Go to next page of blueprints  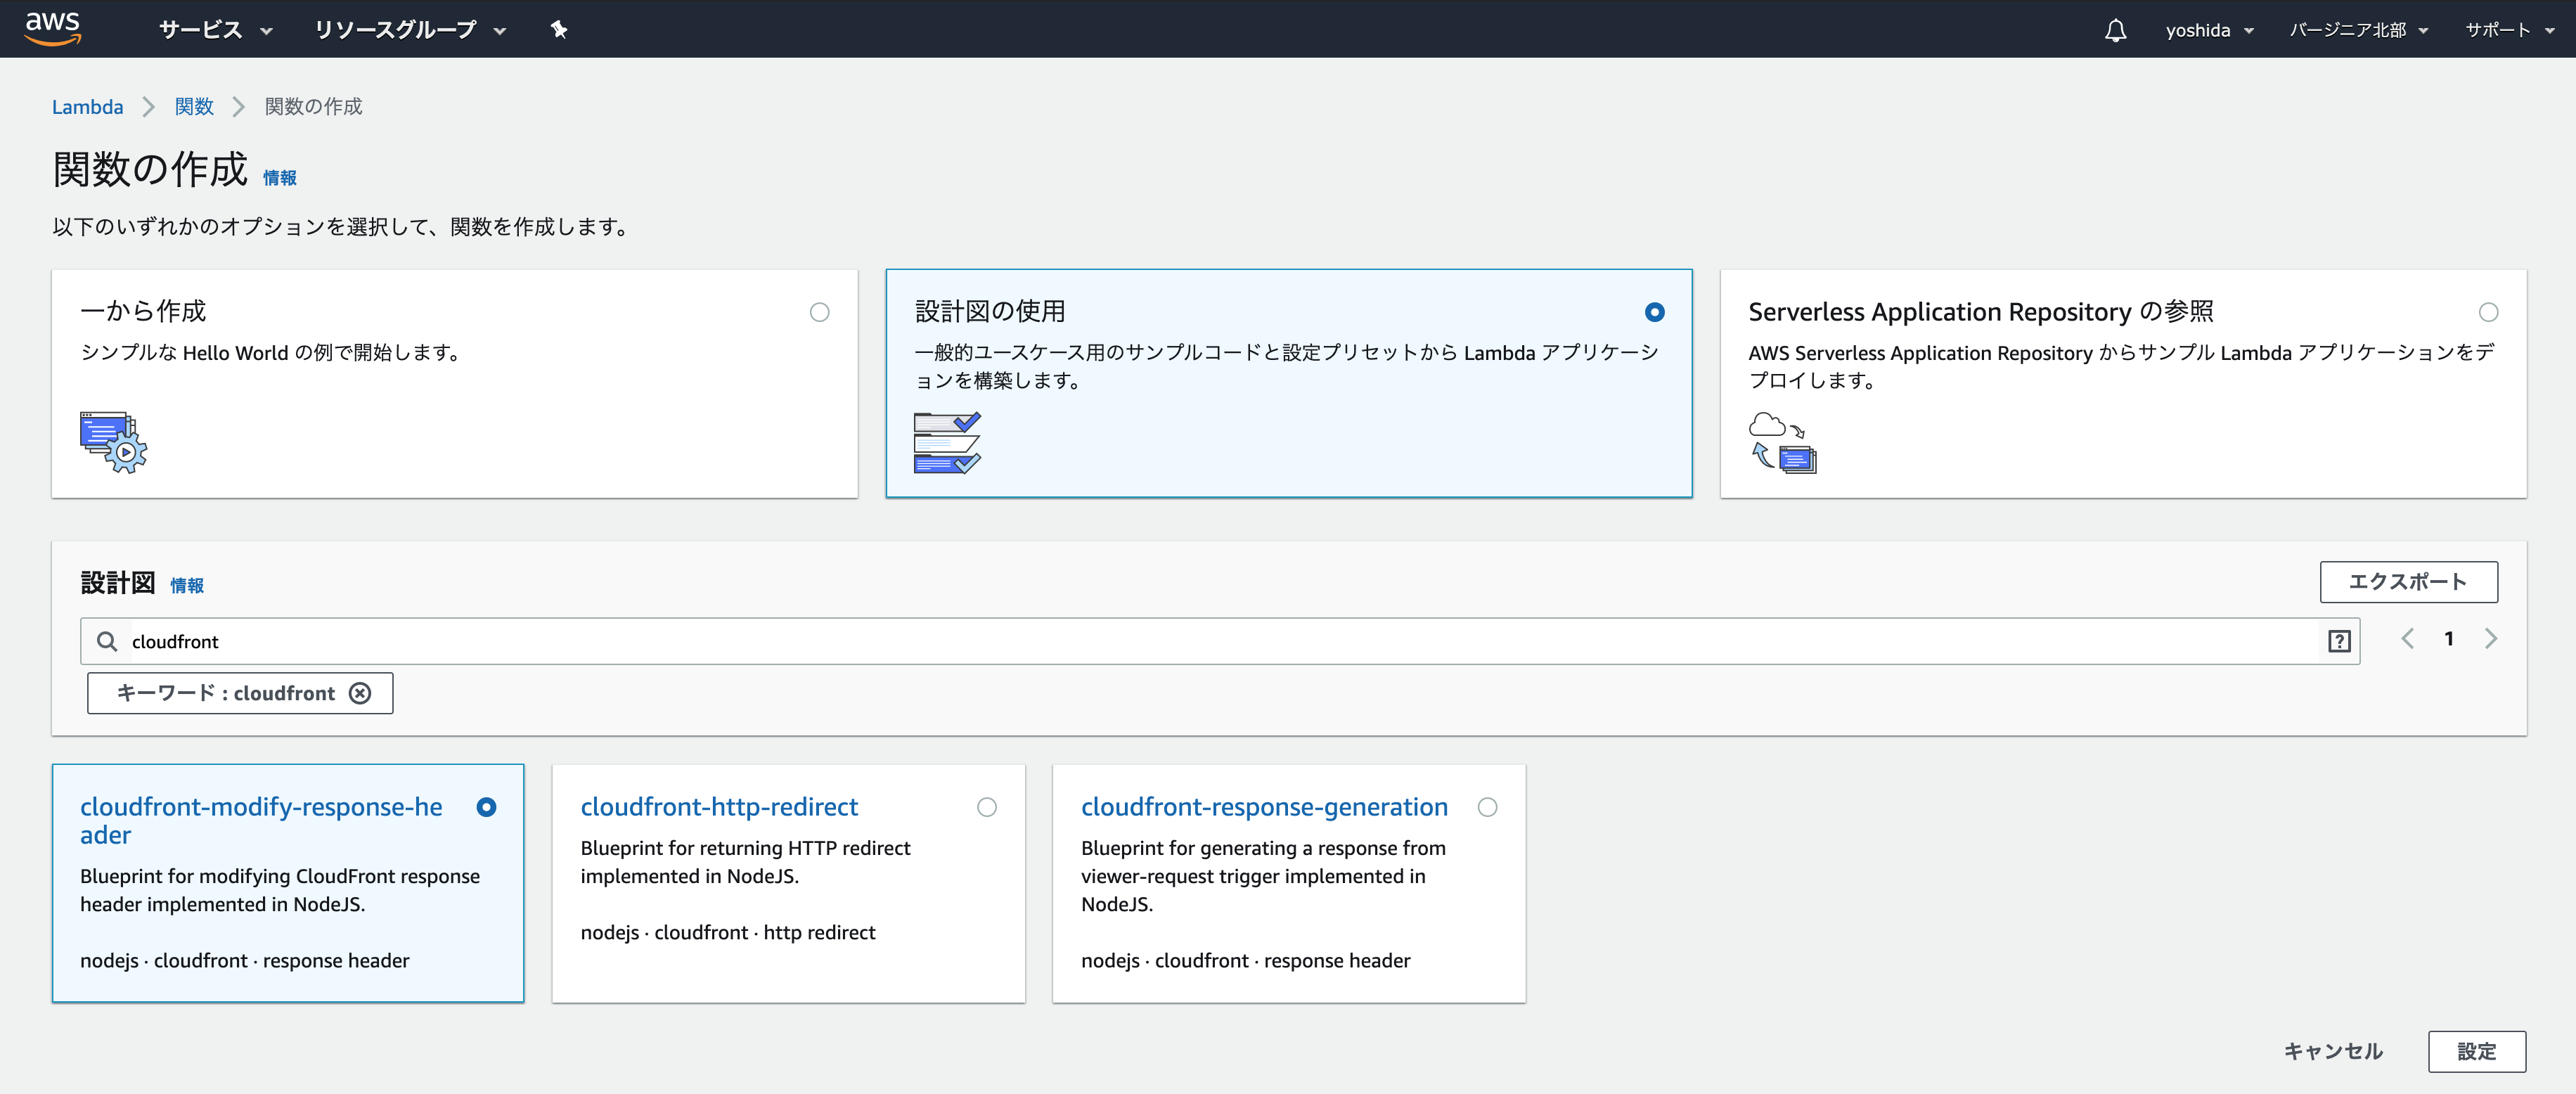(x=2491, y=639)
